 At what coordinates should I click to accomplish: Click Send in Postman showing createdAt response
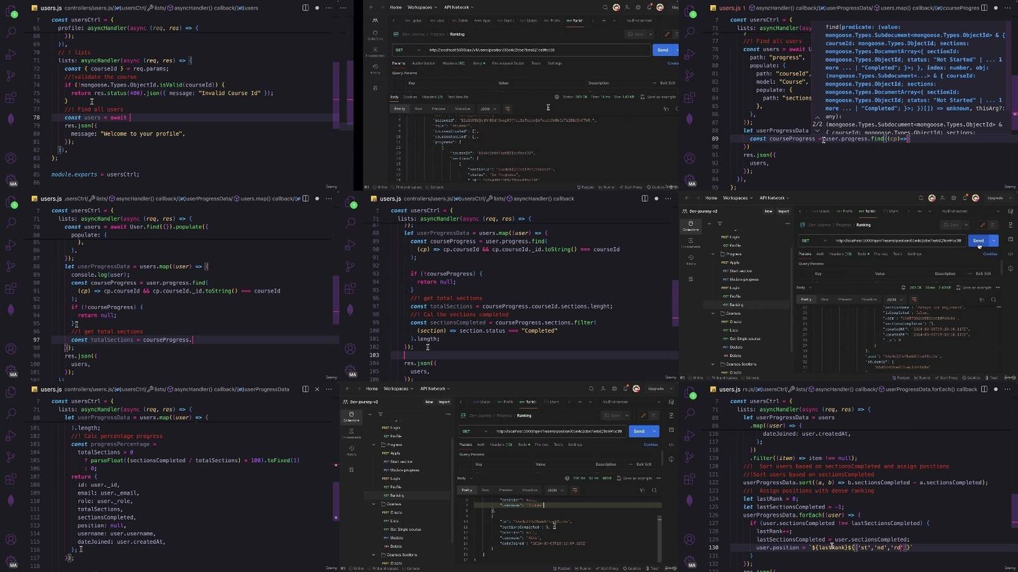(x=978, y=241)
